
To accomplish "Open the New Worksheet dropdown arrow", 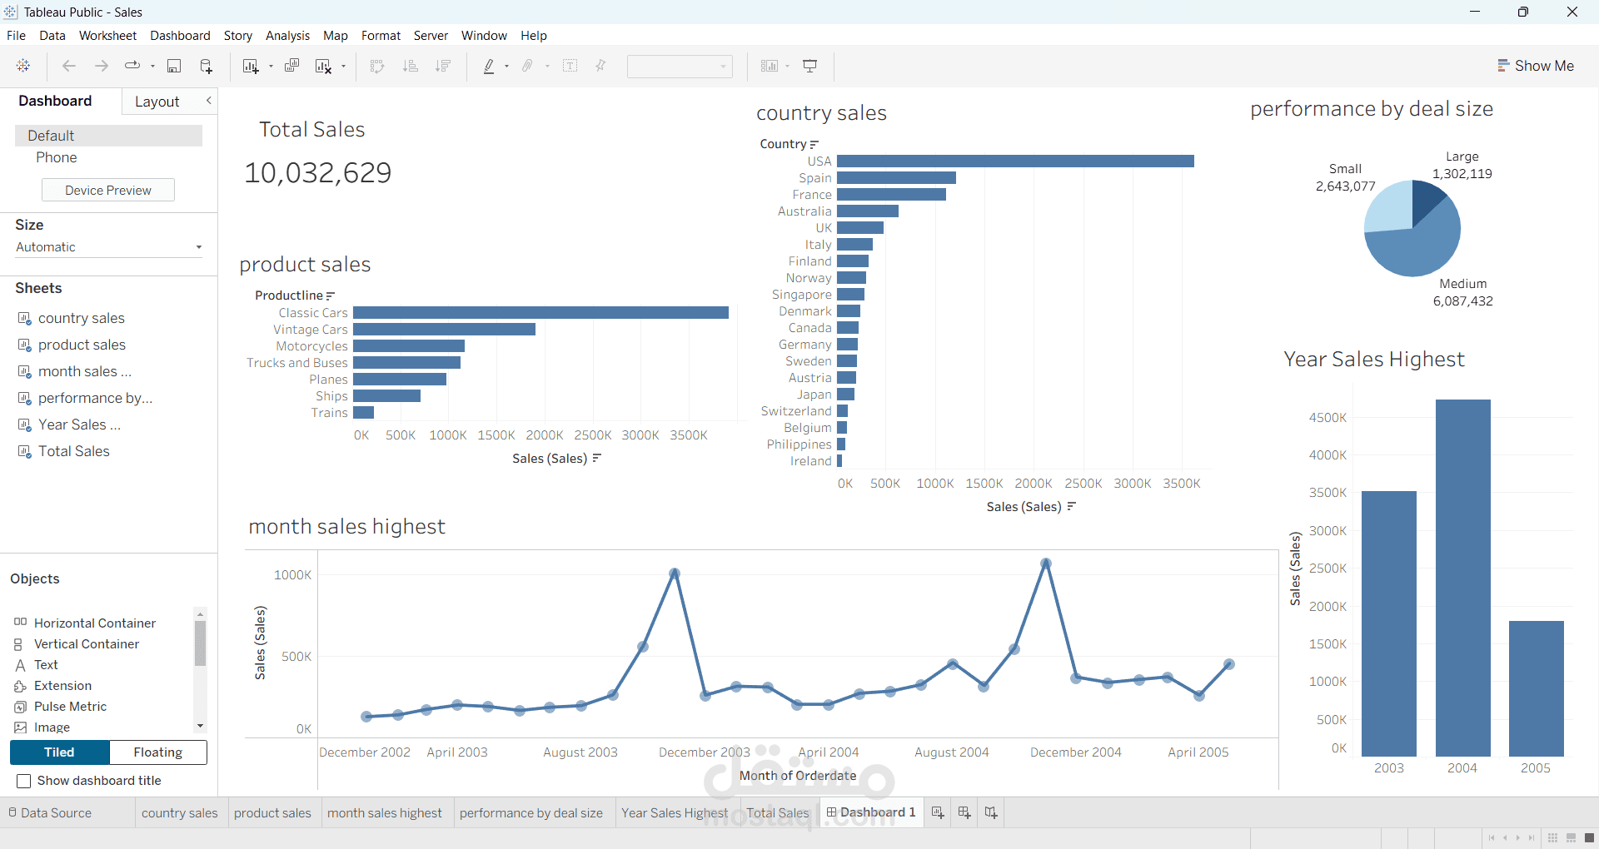I will pos(271,67).
